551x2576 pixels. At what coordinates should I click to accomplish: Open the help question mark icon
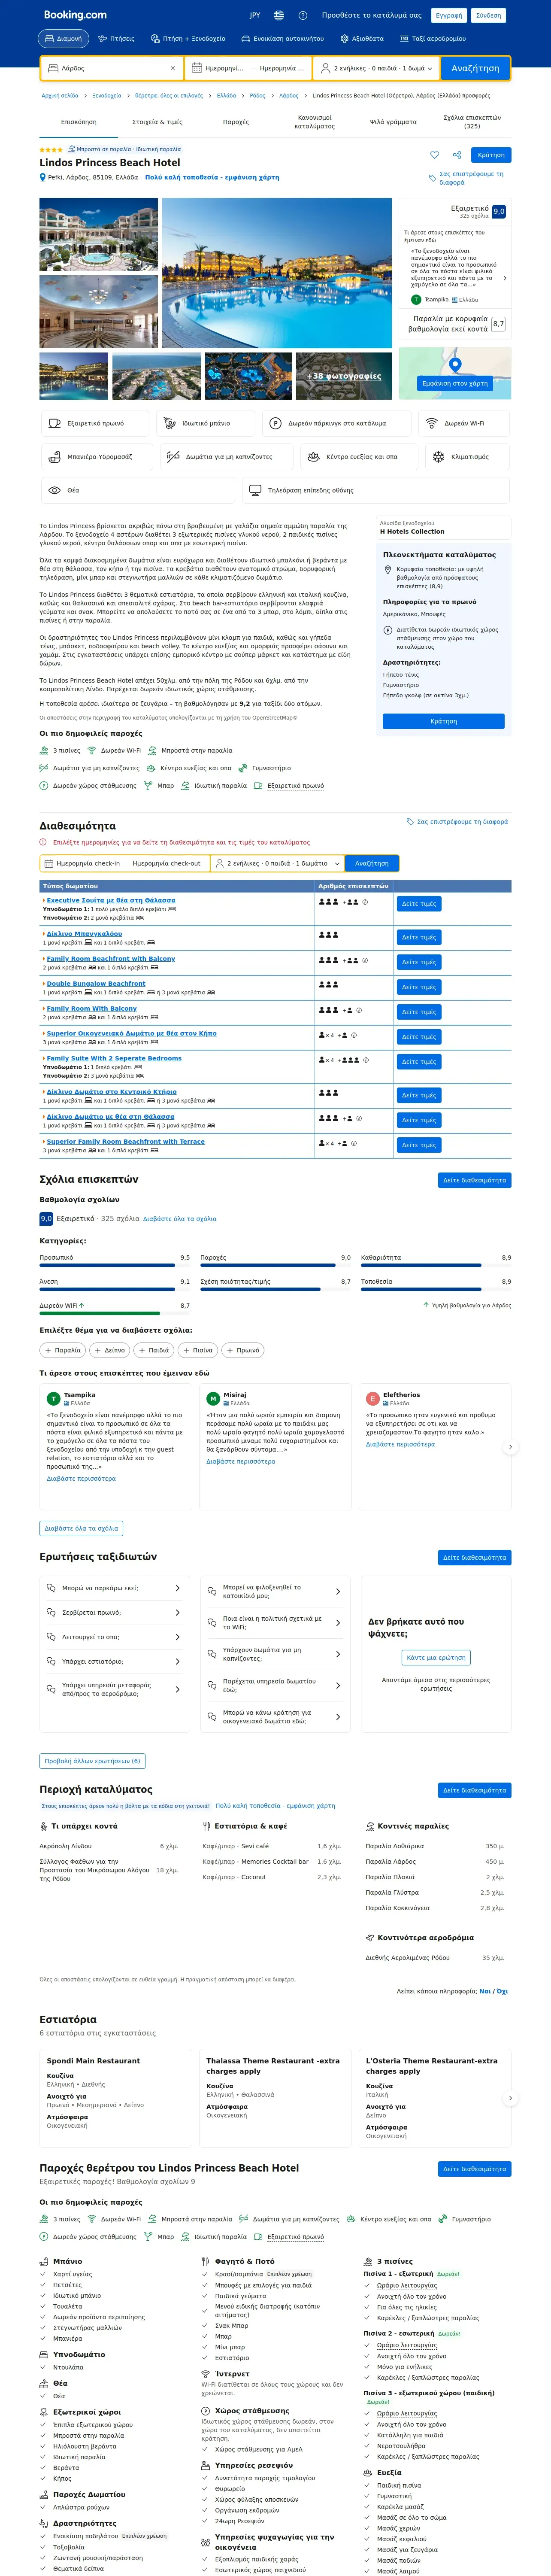pyautogui.click(x=302, y=16)
